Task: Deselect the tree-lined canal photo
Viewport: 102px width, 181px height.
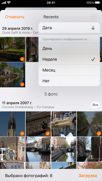Action: (x=90, y=124)
